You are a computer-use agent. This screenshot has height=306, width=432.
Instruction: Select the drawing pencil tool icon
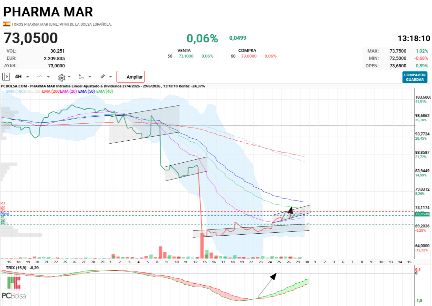[x=103, y=77]
